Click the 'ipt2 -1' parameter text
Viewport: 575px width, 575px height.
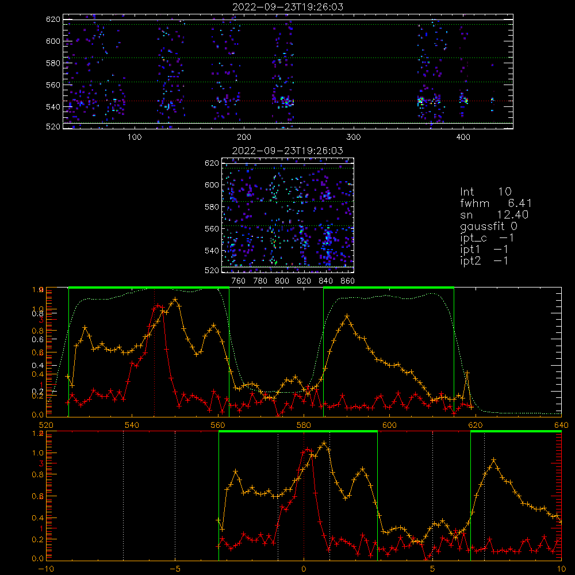[x=484, y=260]
